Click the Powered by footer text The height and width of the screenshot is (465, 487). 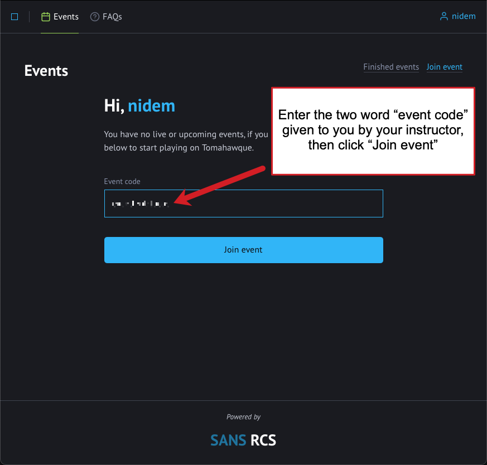[x=243, y=416]
